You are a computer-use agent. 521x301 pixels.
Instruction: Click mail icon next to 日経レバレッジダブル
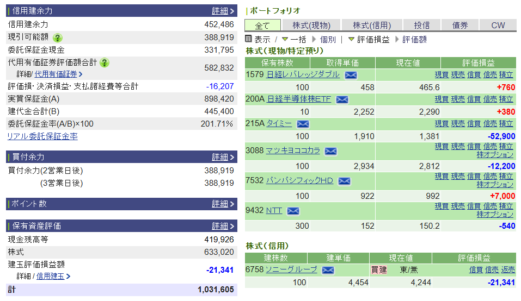click(x=351, y=75)
